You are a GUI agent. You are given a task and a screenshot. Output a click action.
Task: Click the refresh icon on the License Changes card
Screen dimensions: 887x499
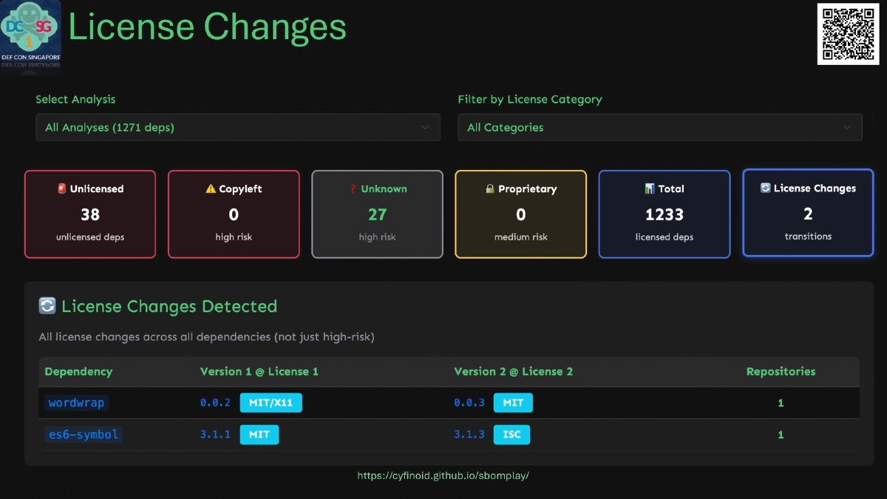766,189
